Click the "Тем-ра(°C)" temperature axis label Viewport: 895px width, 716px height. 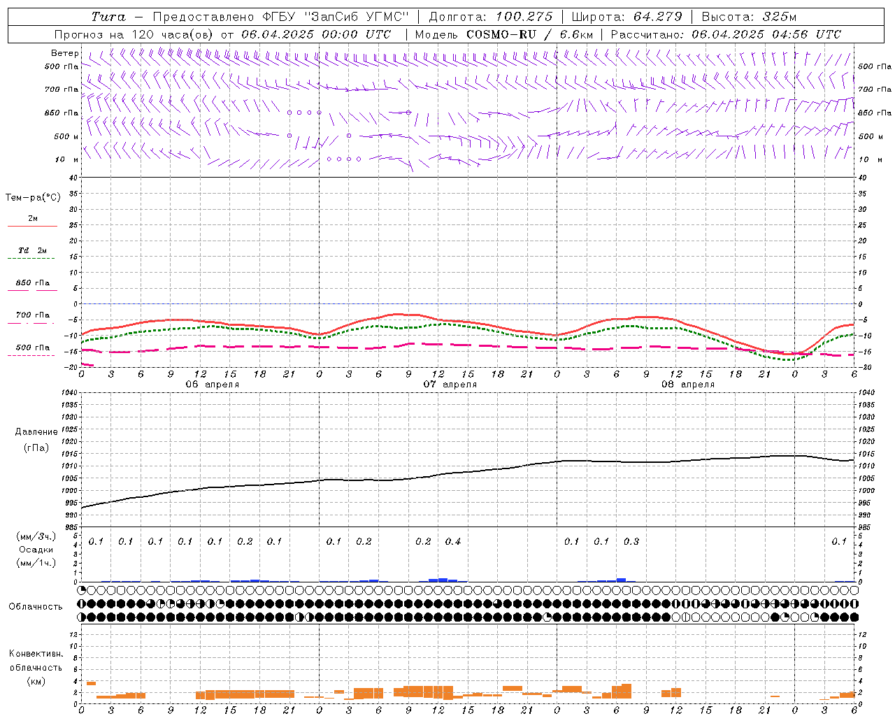click(x=33, y=198)
